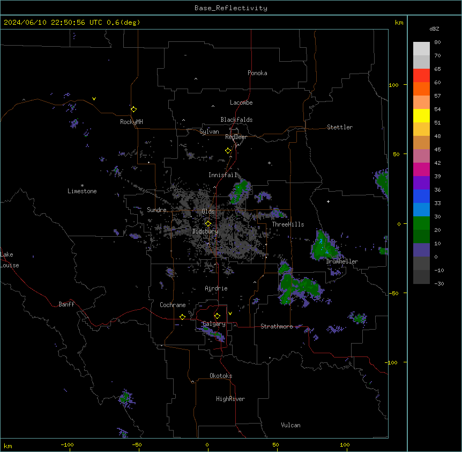Click the Drumheller city label
Viewport: 462px width, 452px height.
click(x=342, y=261)
